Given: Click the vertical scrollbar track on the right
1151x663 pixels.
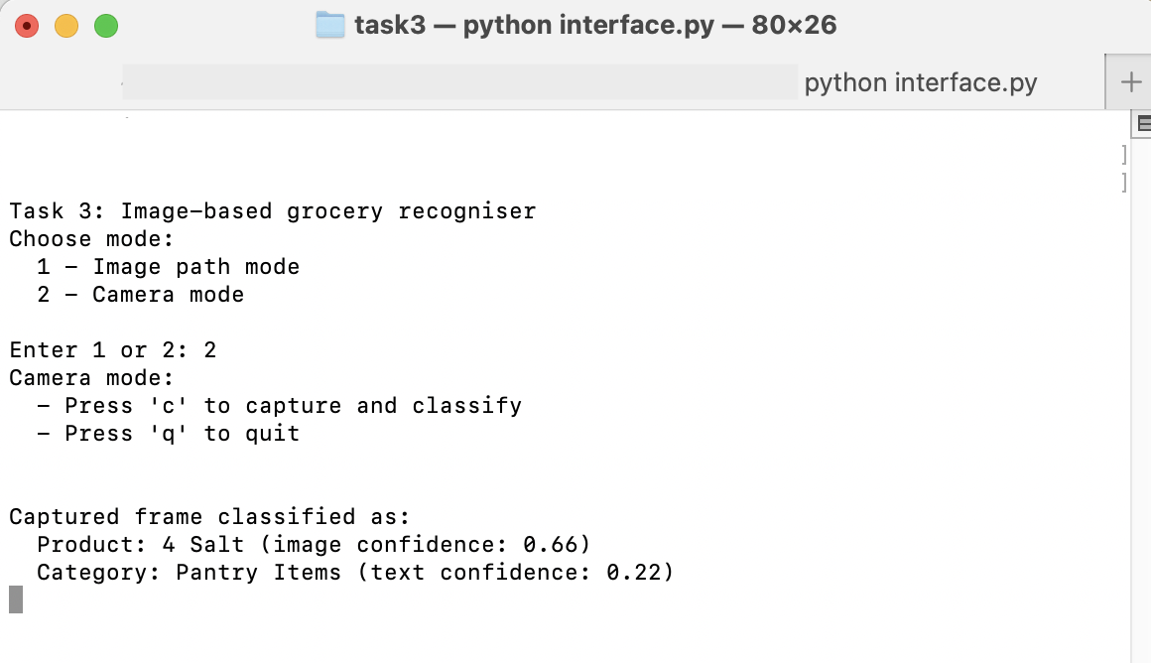Looking at the screenshot, I should pyautogui.click(x=1140, y=397).
